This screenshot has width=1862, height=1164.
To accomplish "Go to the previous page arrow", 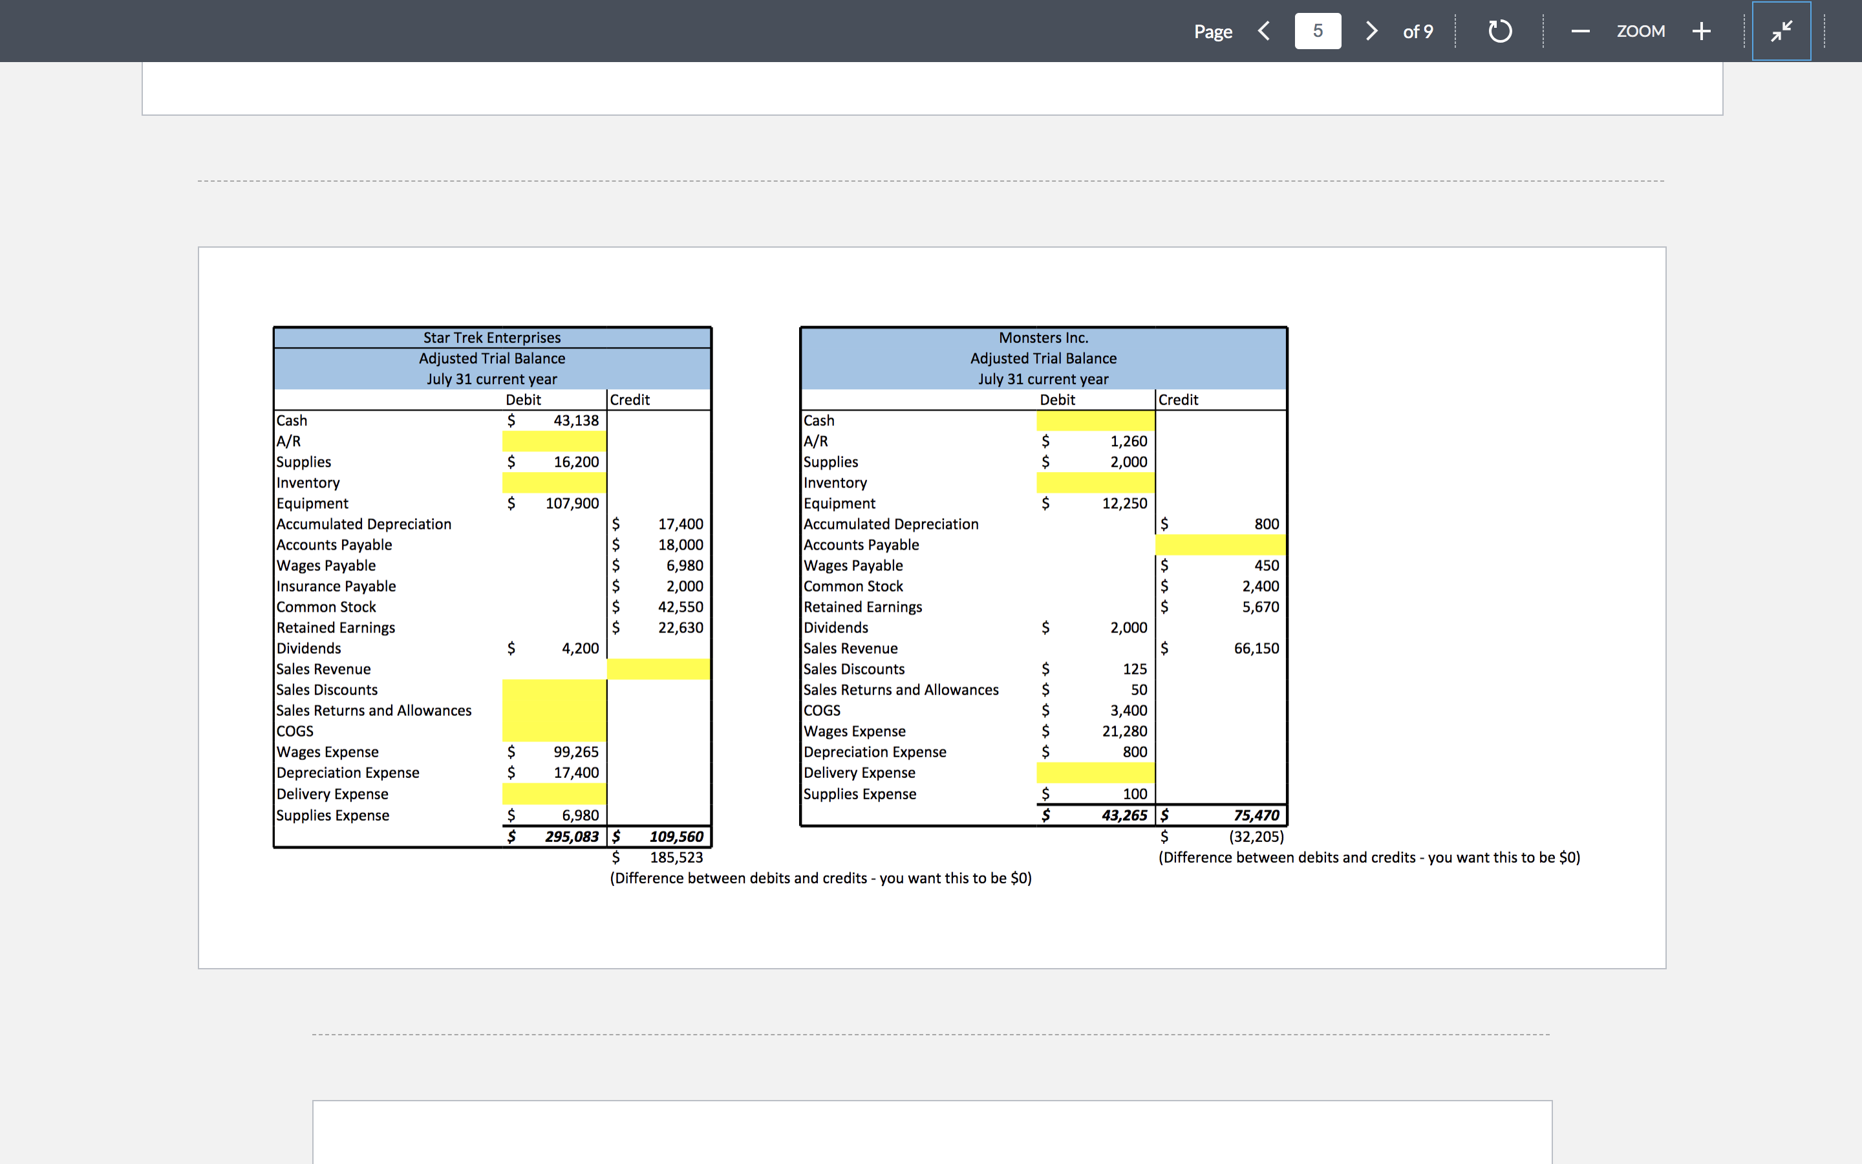I will coord(1263,31).
